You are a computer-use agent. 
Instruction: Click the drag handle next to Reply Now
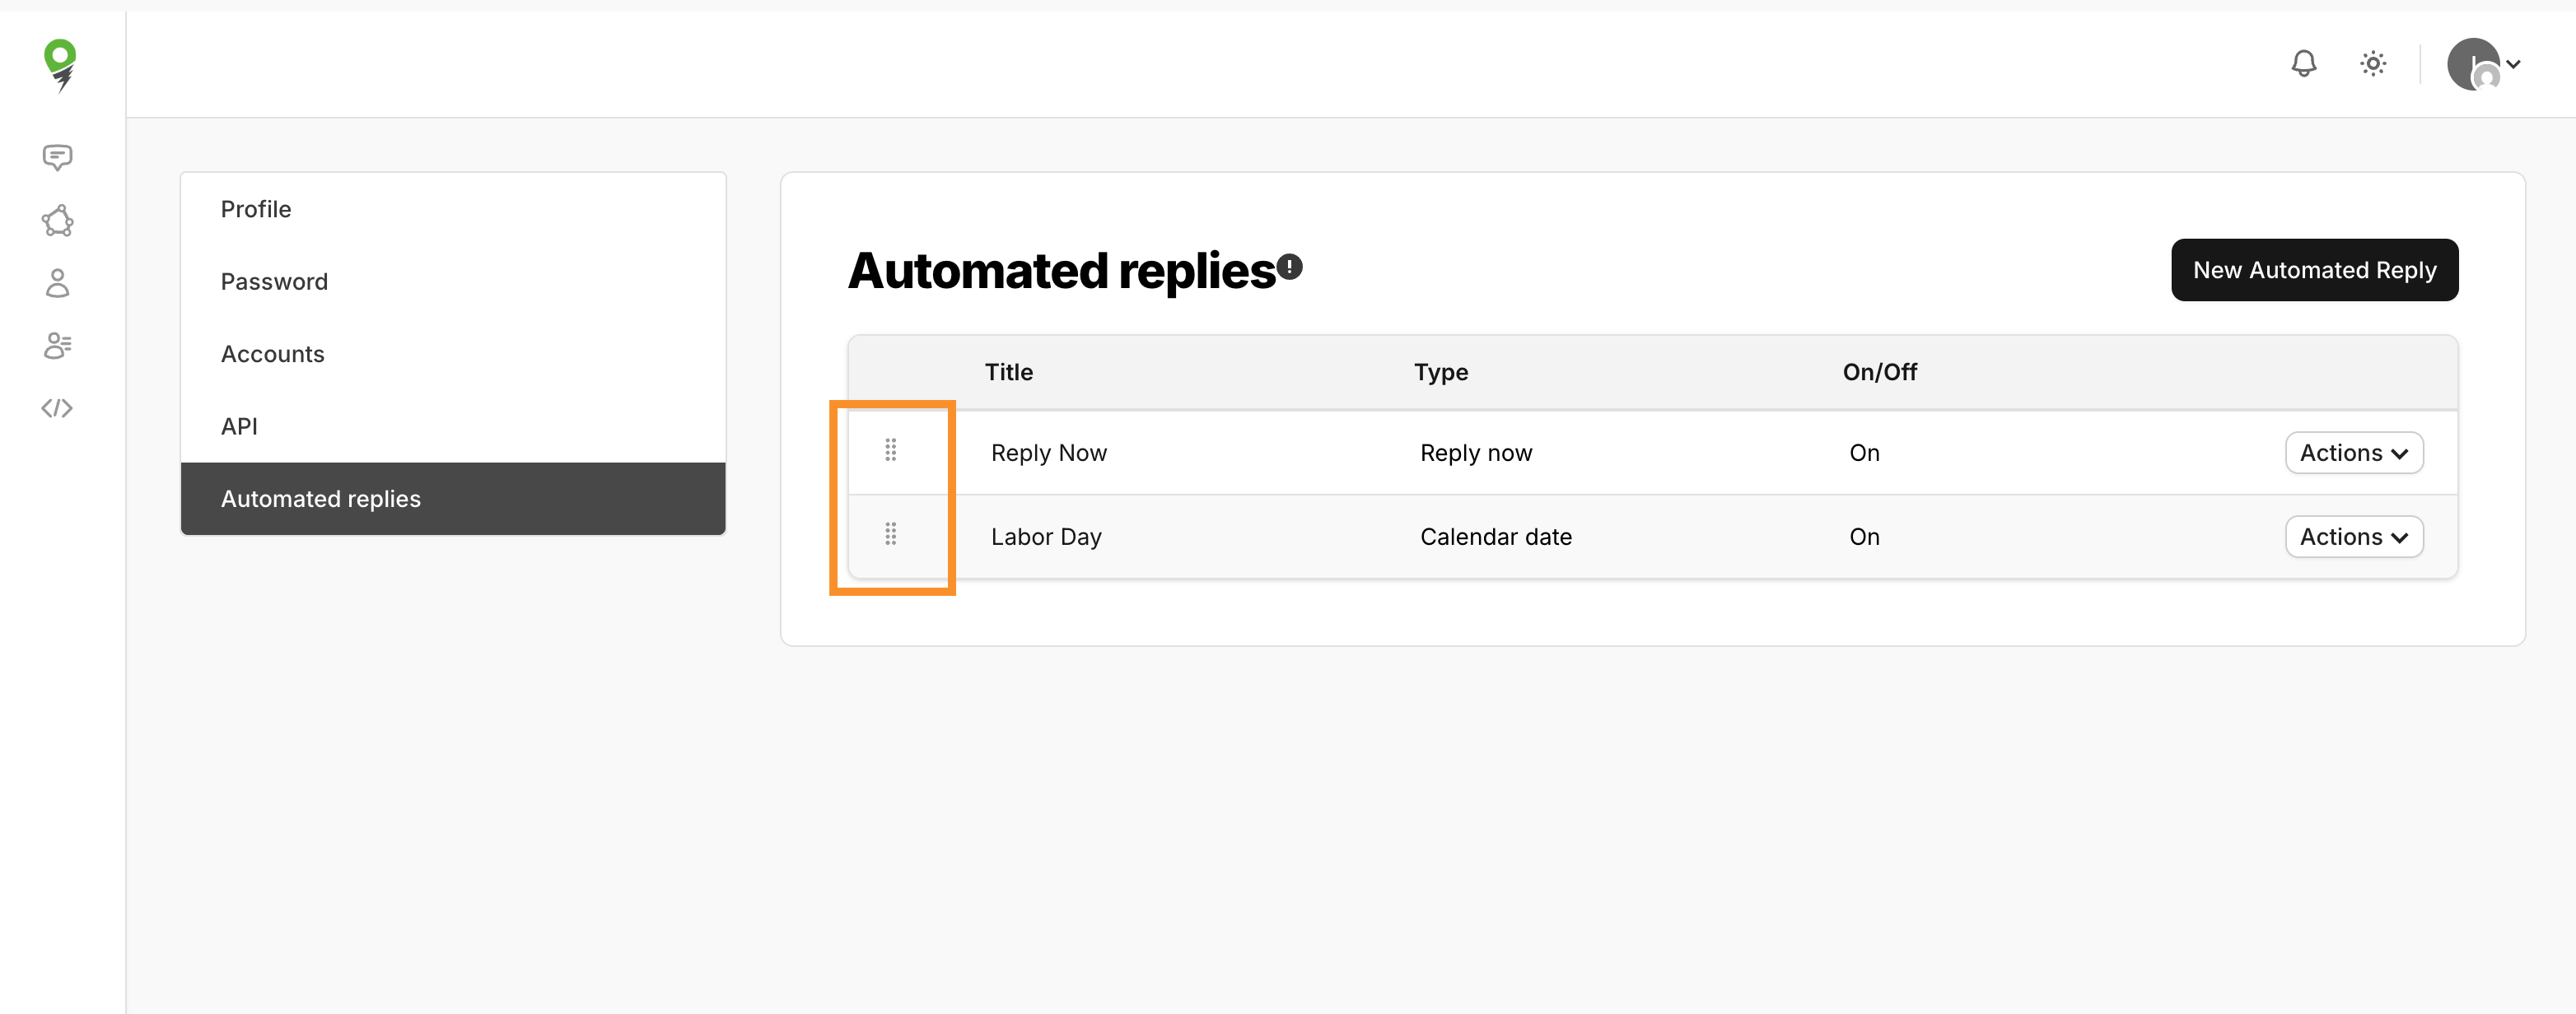[x=891, y=452]
